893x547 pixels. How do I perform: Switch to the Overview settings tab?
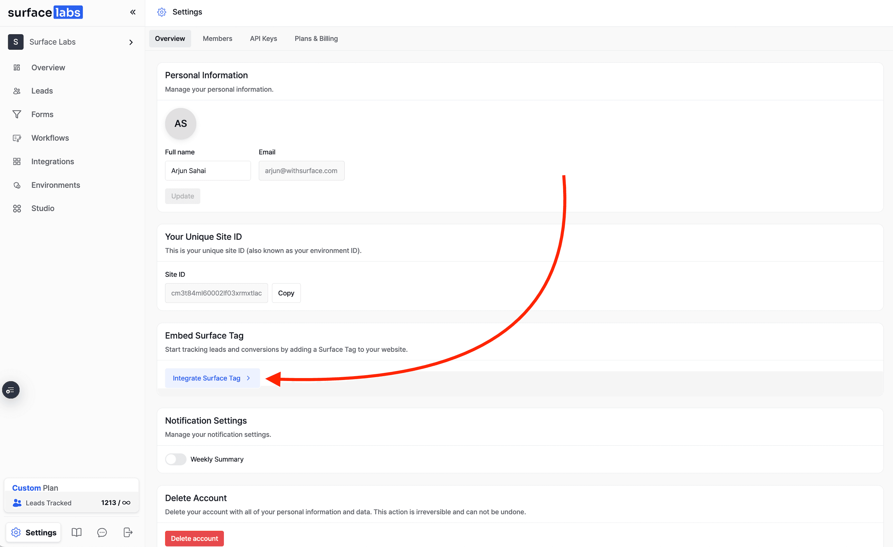pos(170,39)
